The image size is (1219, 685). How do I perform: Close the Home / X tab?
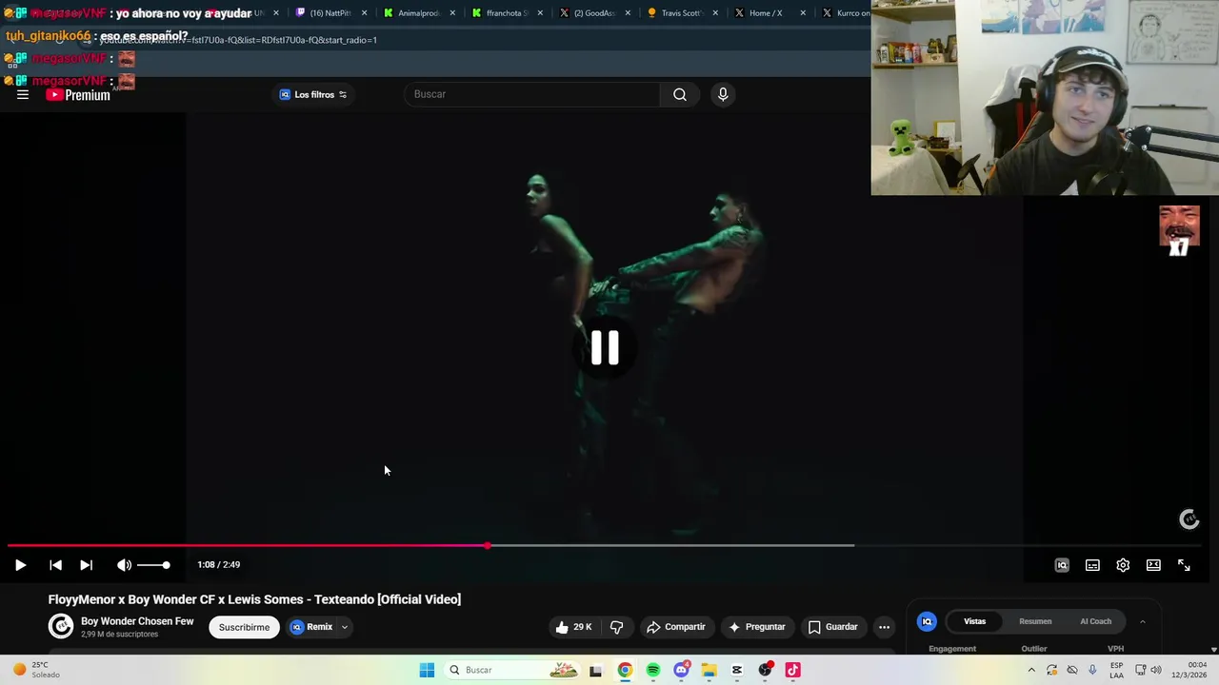pyautogui.click(x=803, y=13)
